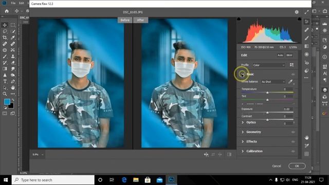Select Photoshop Zoom tool
This screenshot has height=185, width=329.
pyautogui.click(x=5, y=94)
